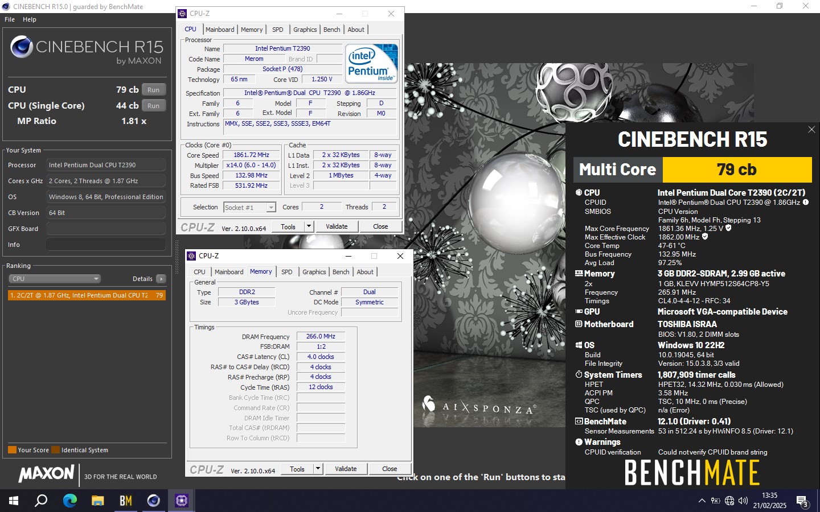
Task: Open the File menu in Cinebench
Action: coord(10,19)
